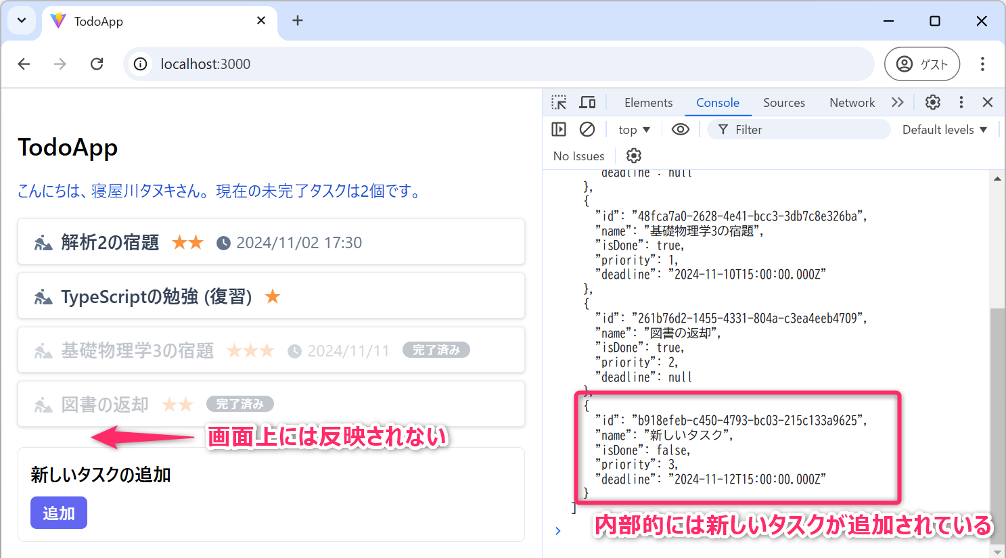This screenshot has height=558, width=1006.
Task: Create live expression with eye icon
Action: click(x=680, y=129)
